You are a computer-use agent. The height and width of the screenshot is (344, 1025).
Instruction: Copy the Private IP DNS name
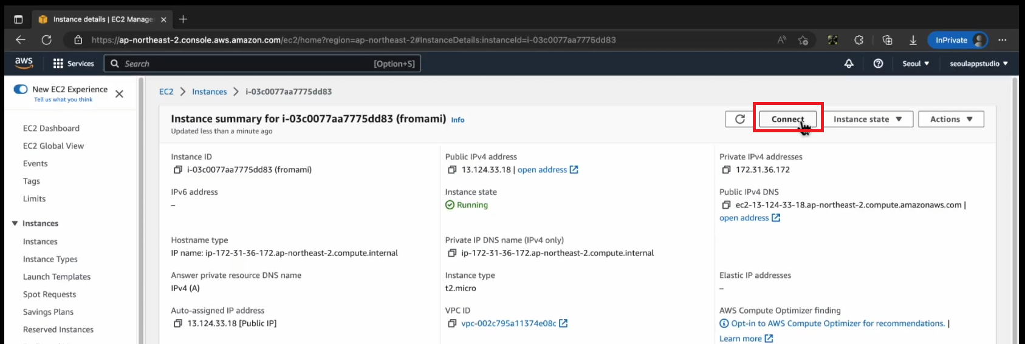(452, 253)
